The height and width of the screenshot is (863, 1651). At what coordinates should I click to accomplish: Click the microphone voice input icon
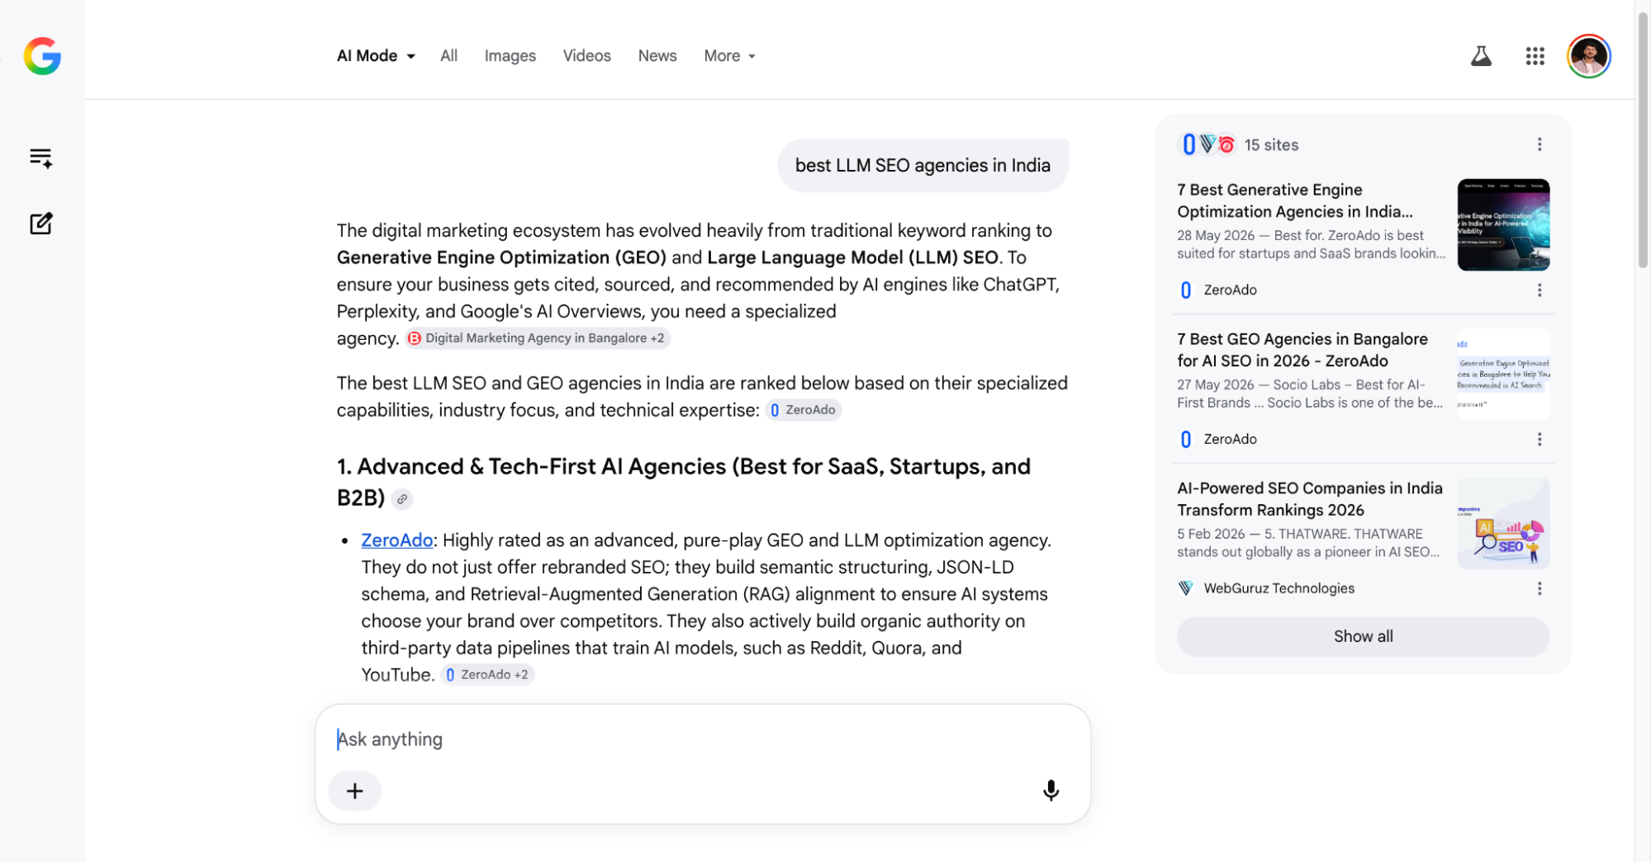(1051, 790)
